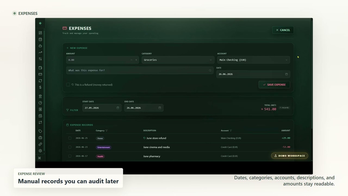The width and height of the screenshot is (348, 196).
Task: Sort by the Amount column header
Action: (286, 131)
